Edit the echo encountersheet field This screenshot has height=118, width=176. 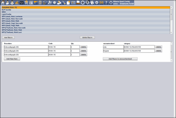tap(113, 47)
